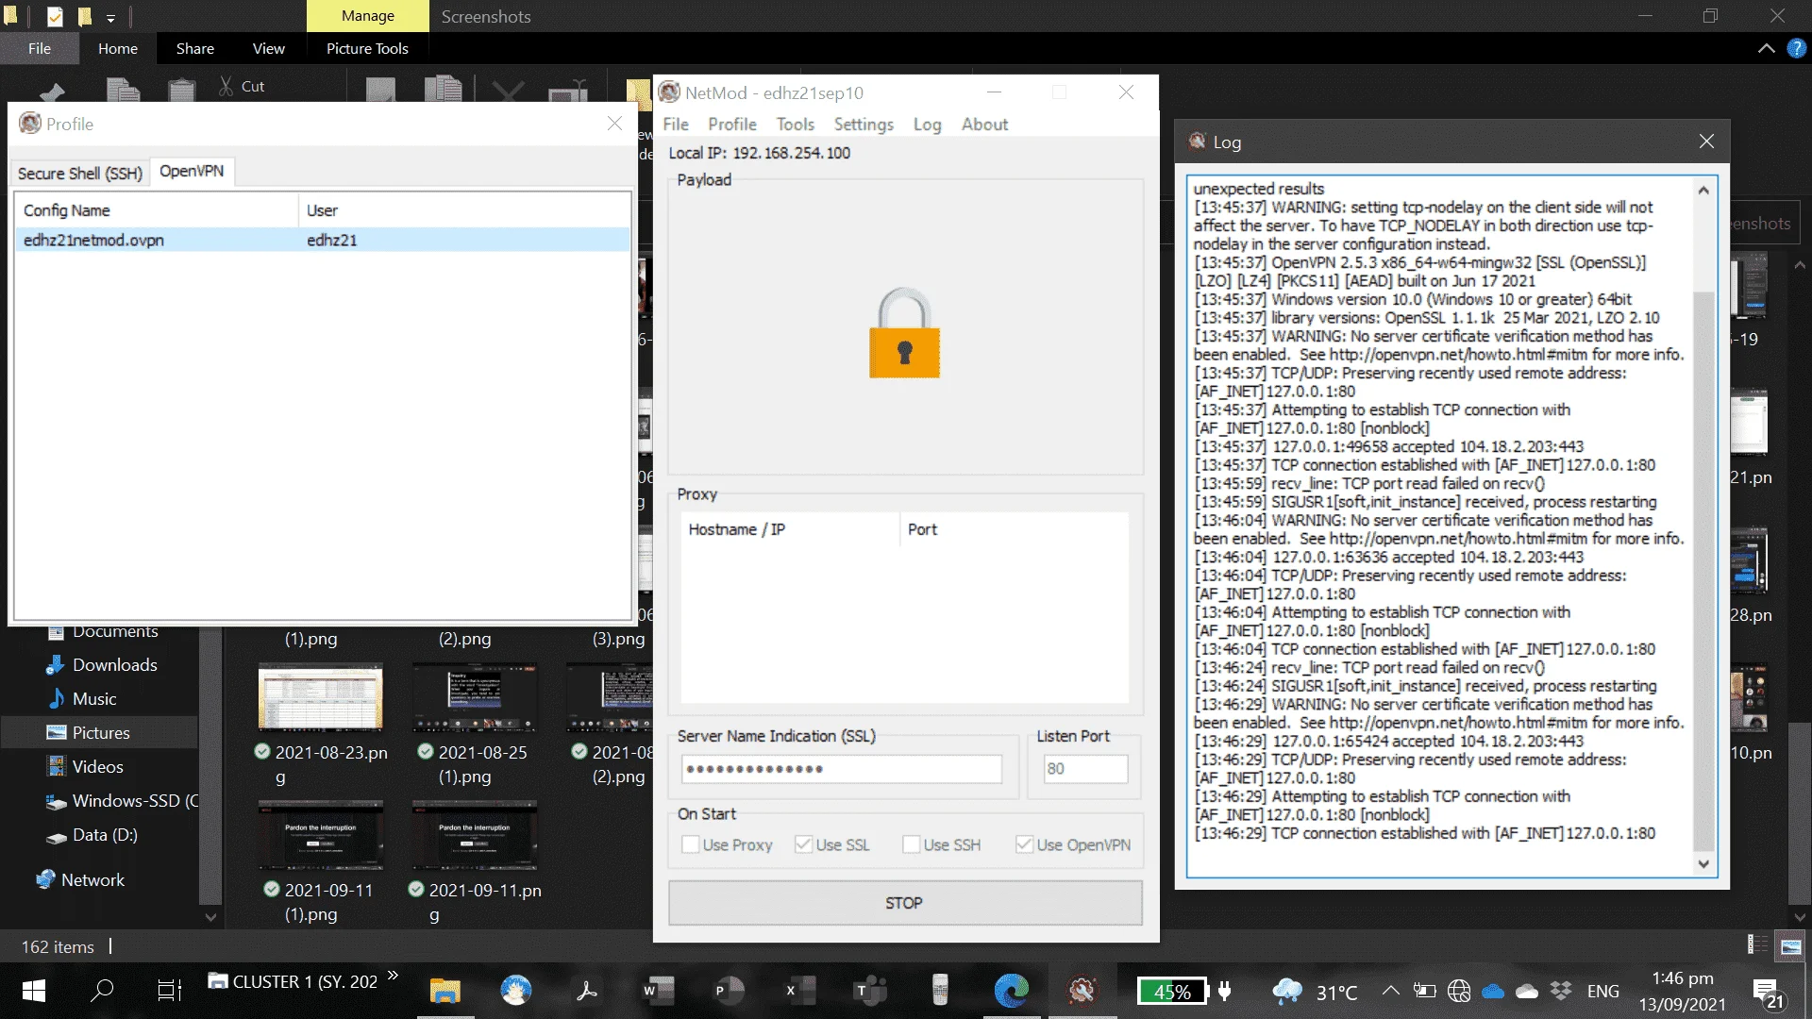Open Microsoft Edge from the taskbar

(1011, 991)
